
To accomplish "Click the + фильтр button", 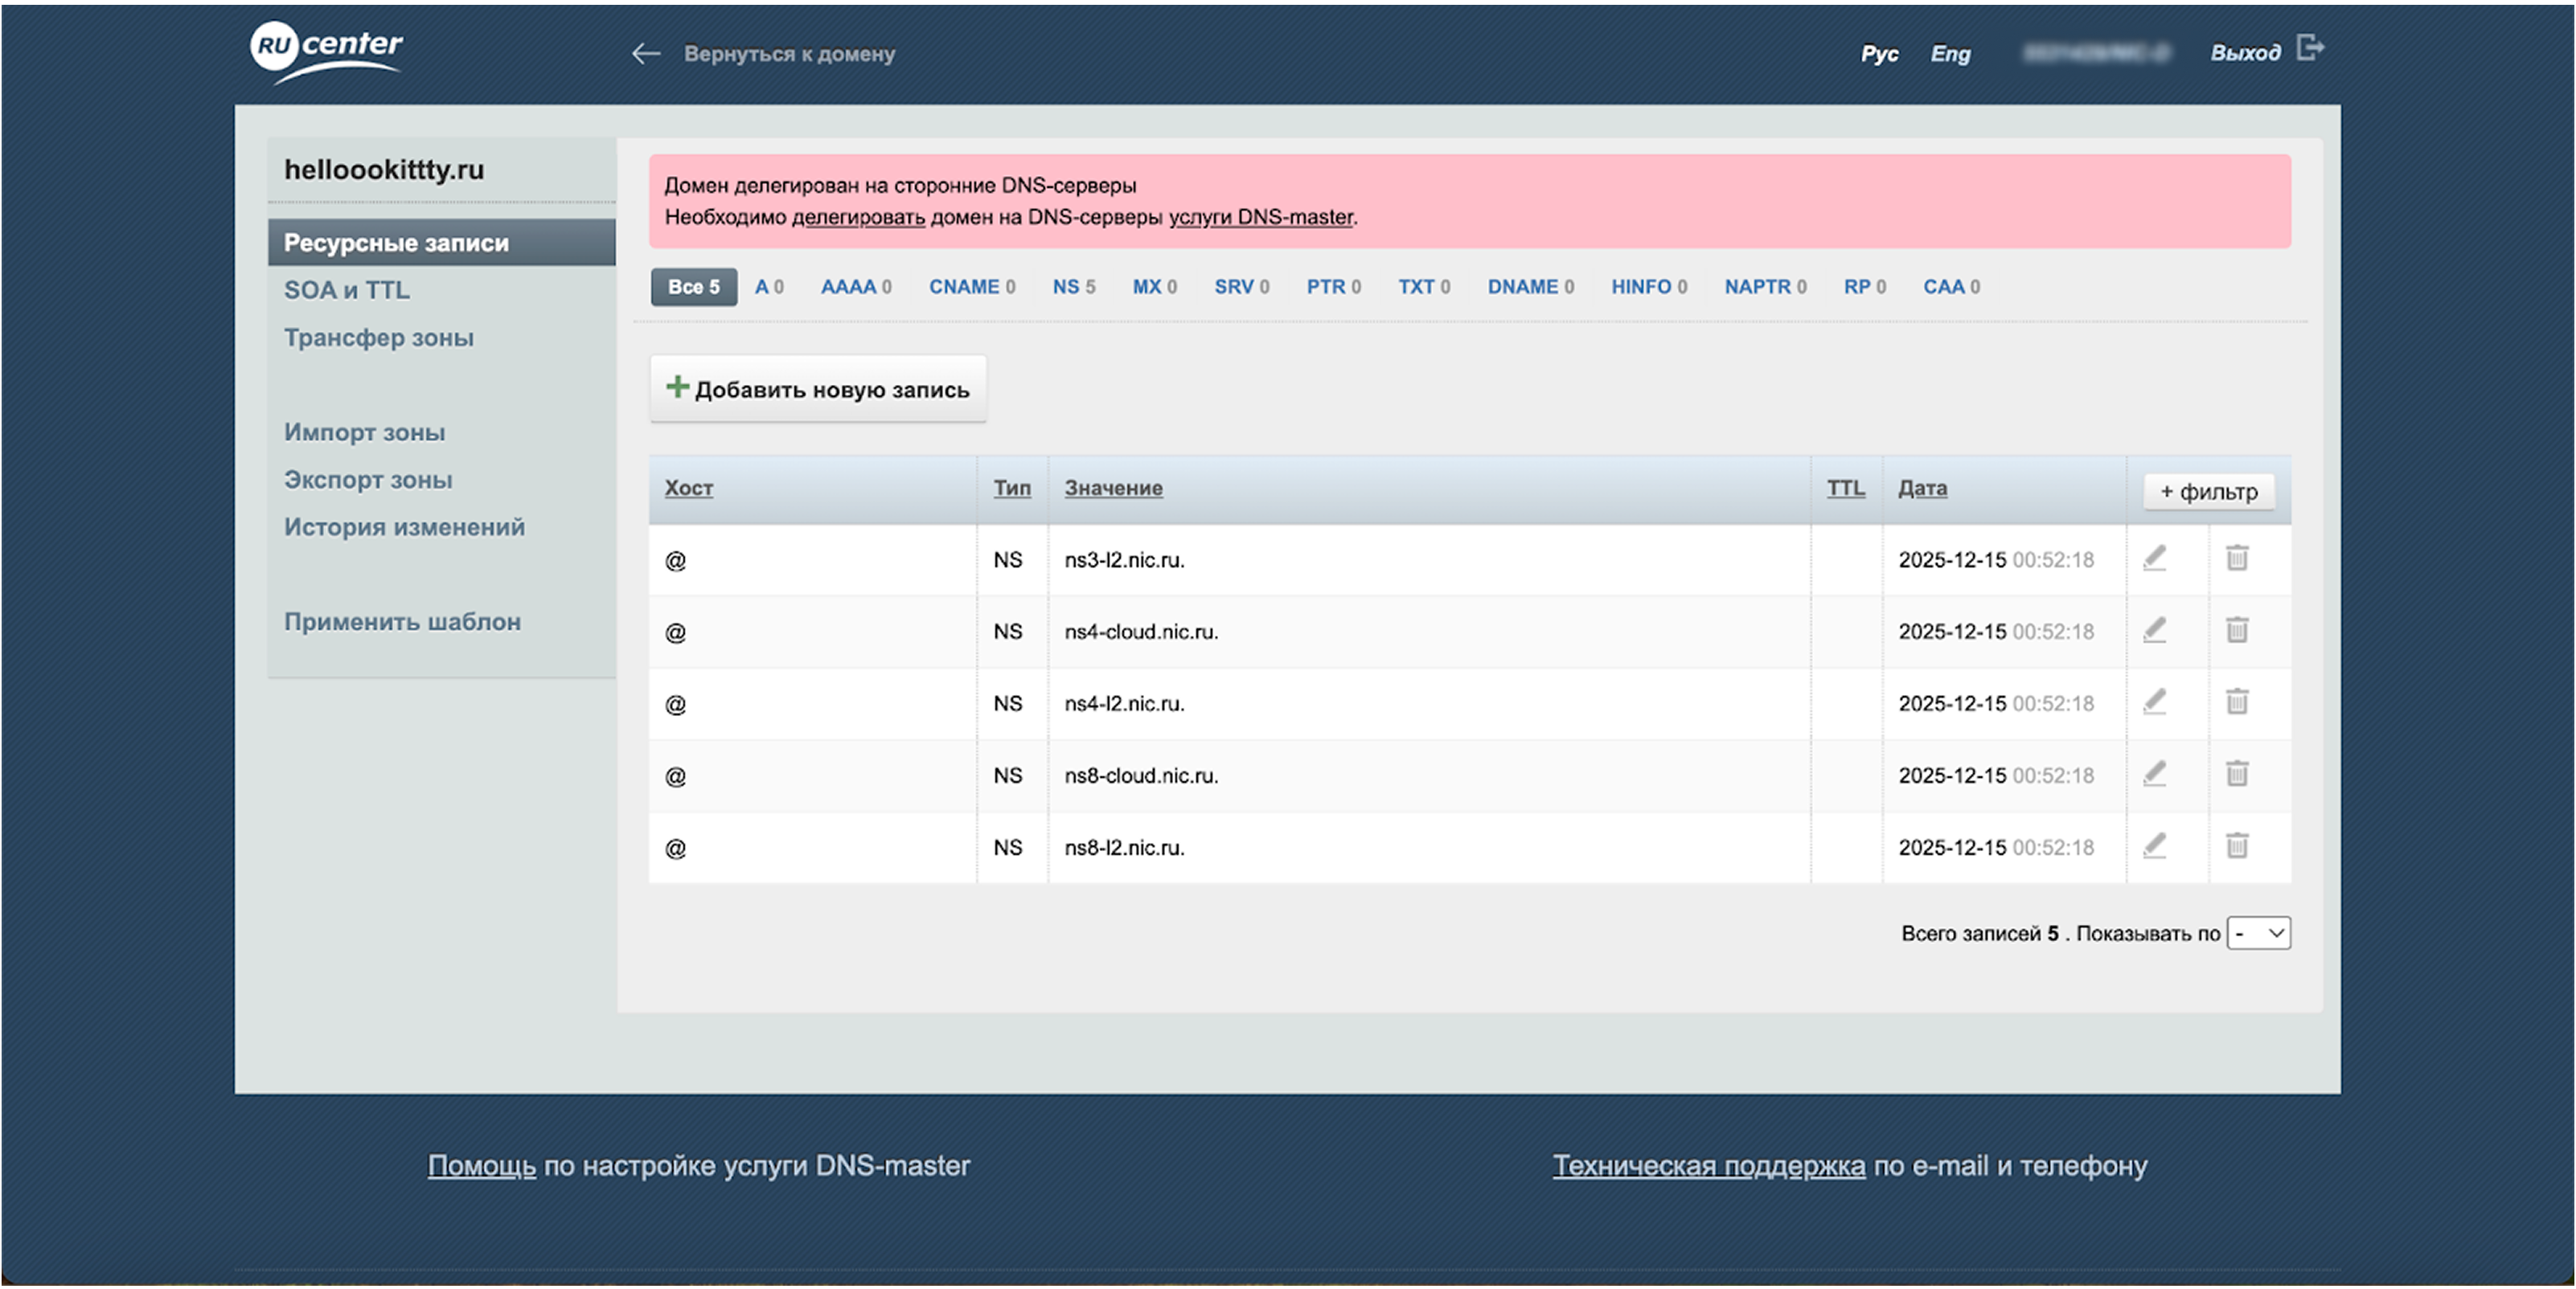I will coord(2209,492).
